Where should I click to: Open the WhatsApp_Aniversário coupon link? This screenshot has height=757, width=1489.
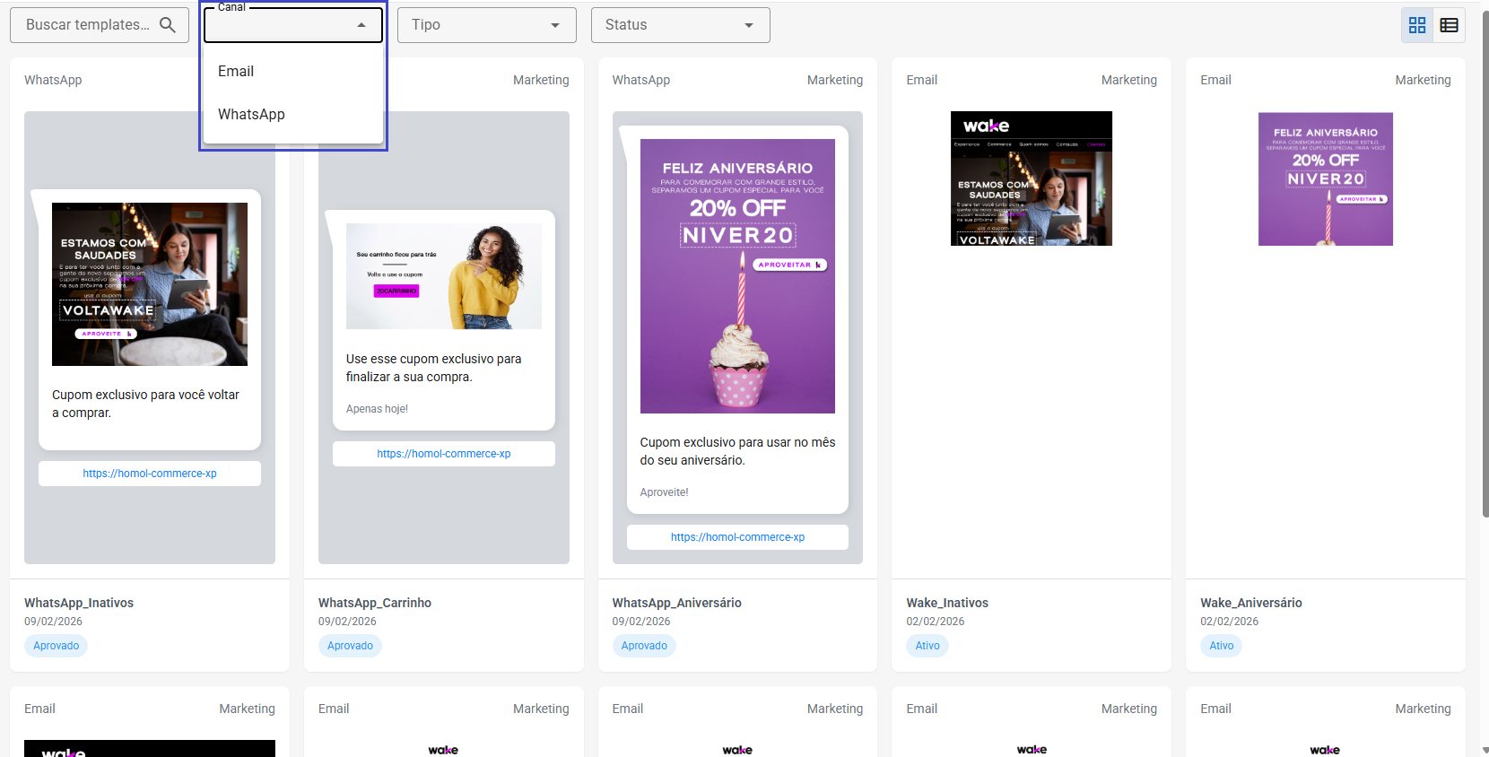[737, 537]
